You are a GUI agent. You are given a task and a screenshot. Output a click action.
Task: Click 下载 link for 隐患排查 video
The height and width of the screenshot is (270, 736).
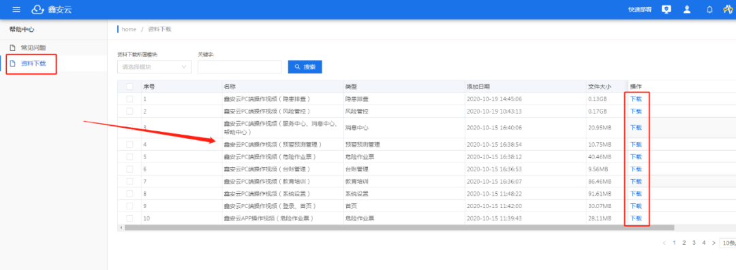pyautogui.click(x=636, y=99)
